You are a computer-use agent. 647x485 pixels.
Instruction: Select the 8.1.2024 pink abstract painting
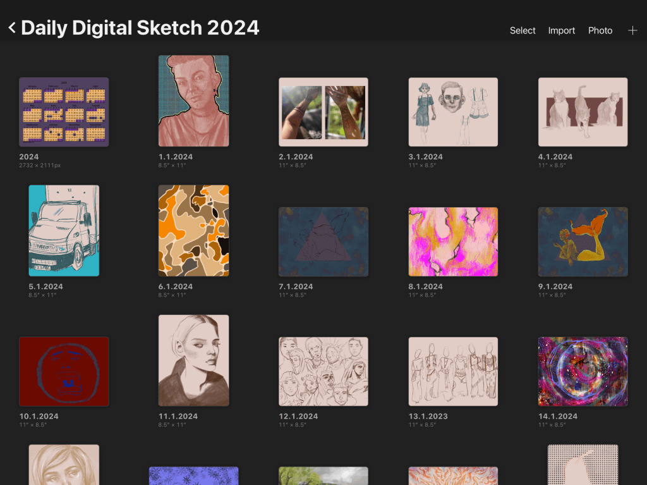coord(453,242)
